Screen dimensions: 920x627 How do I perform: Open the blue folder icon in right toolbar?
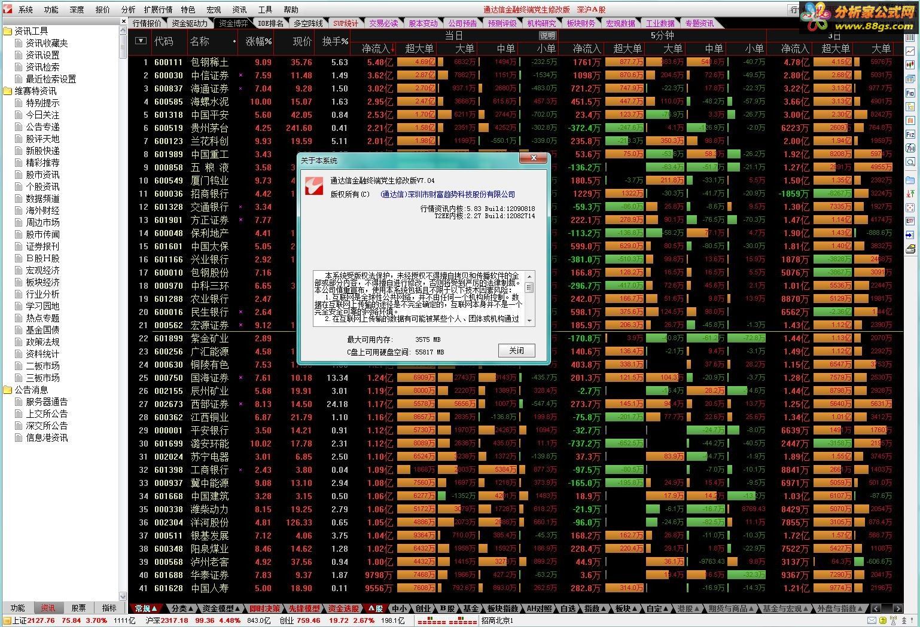pos(910,180)
